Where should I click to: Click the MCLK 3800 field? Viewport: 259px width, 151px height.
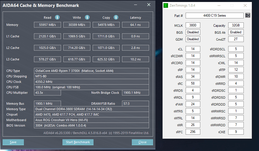(x=193, y=25)
